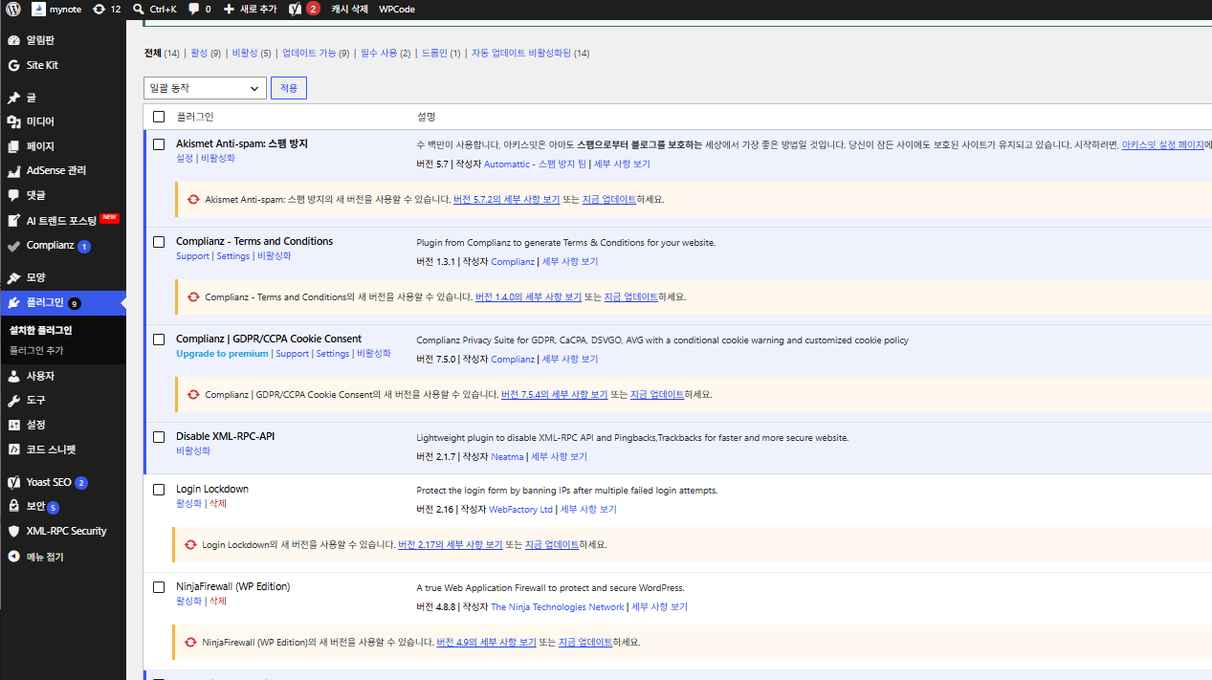1212x680 pixels.
Task: Click the 도구 wrench icon
Action: tap(13, 400)
